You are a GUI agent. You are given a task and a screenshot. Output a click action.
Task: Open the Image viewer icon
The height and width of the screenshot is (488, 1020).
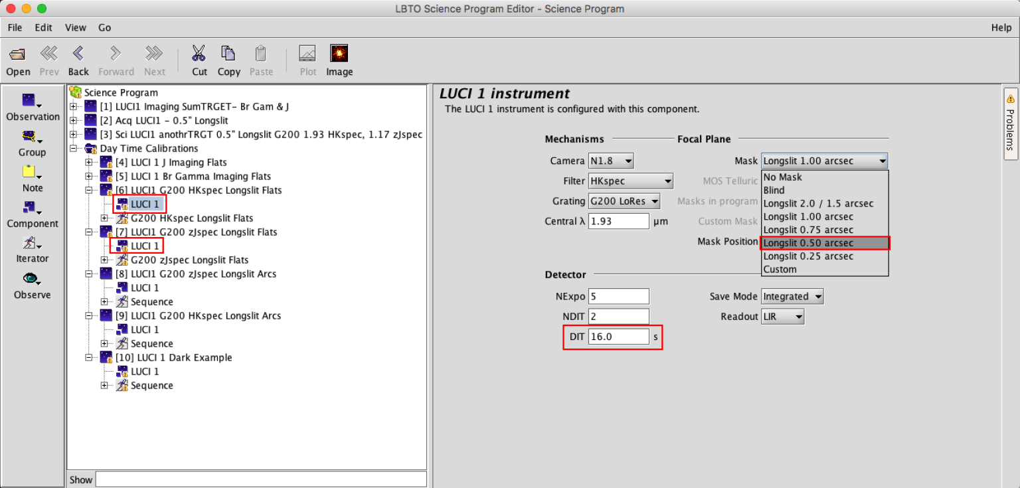339,53
